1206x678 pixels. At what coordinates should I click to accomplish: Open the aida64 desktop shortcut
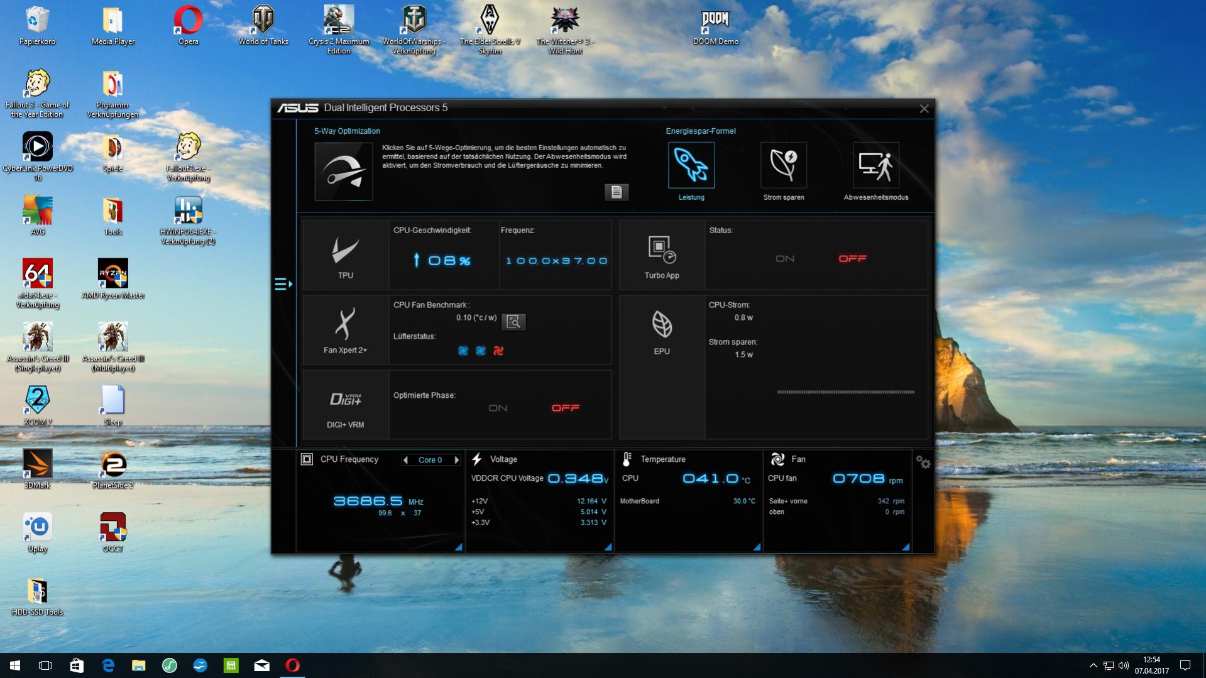coord(38,284)
